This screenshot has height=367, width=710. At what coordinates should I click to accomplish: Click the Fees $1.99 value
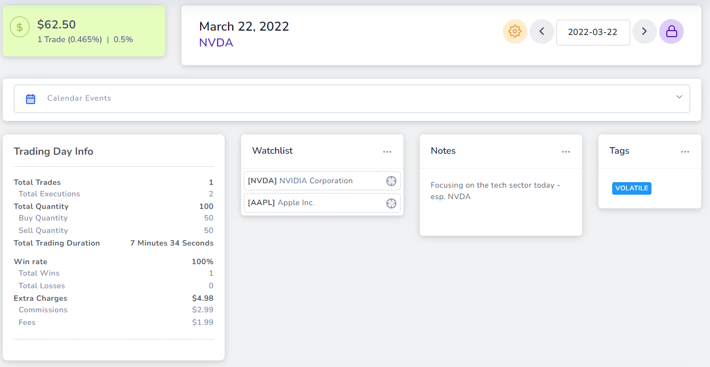(x=203, y=323)
